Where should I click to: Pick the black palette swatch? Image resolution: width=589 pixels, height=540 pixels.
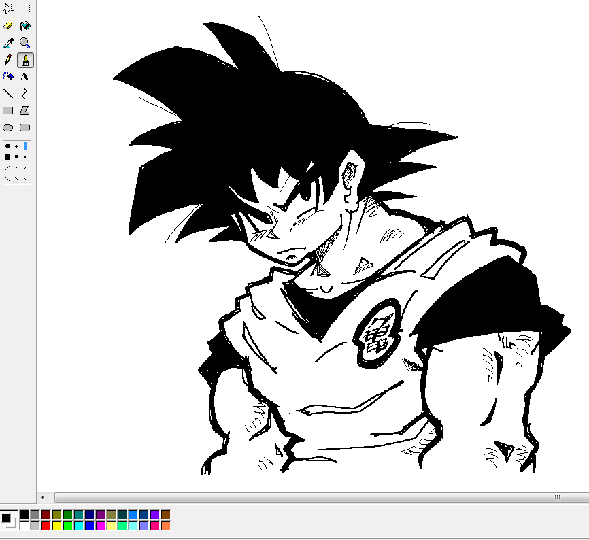pyautogui.click(x=24, y=514)
